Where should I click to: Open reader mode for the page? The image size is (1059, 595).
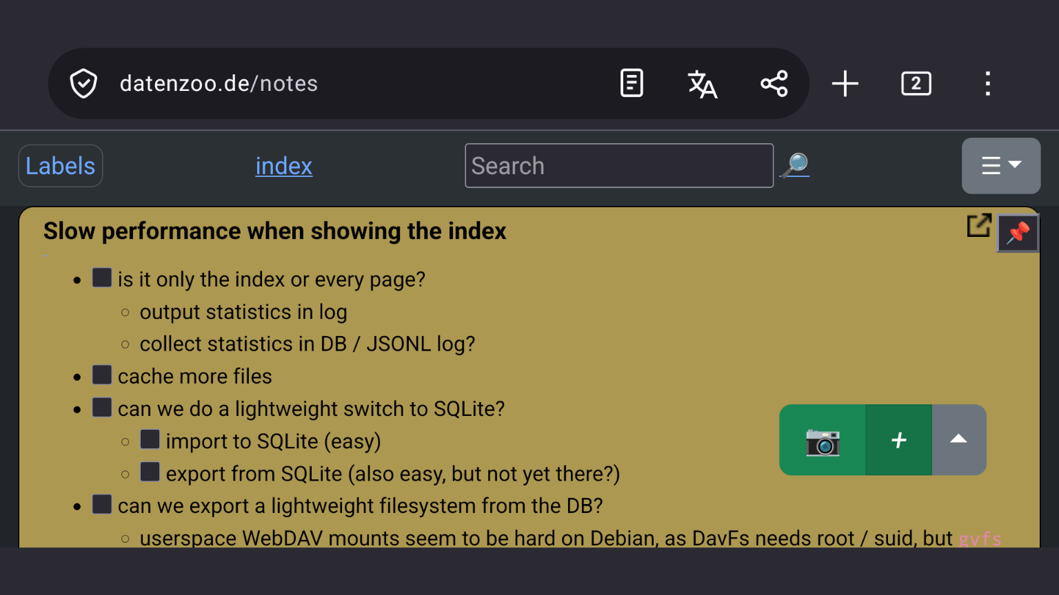632,83
